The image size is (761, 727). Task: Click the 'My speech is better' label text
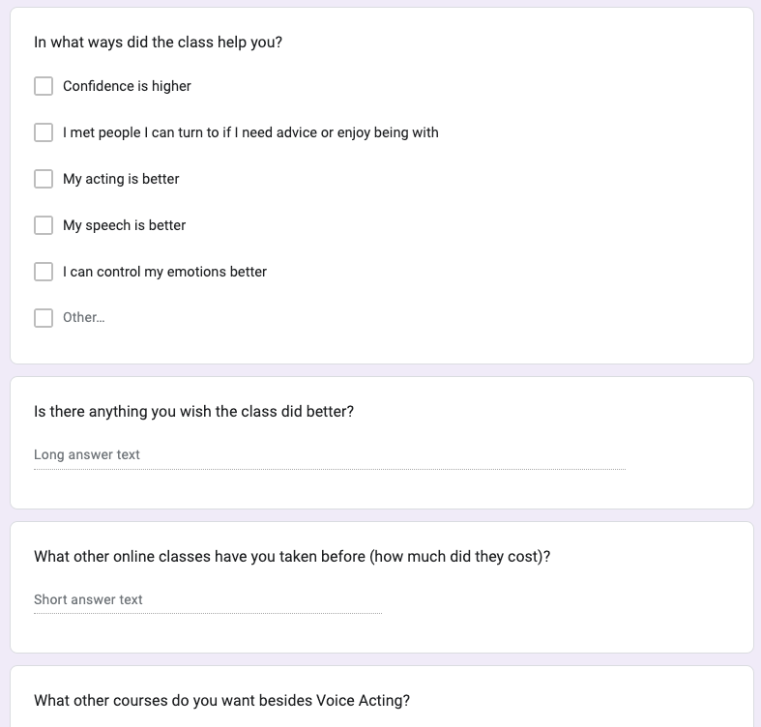tap(124, 225)
